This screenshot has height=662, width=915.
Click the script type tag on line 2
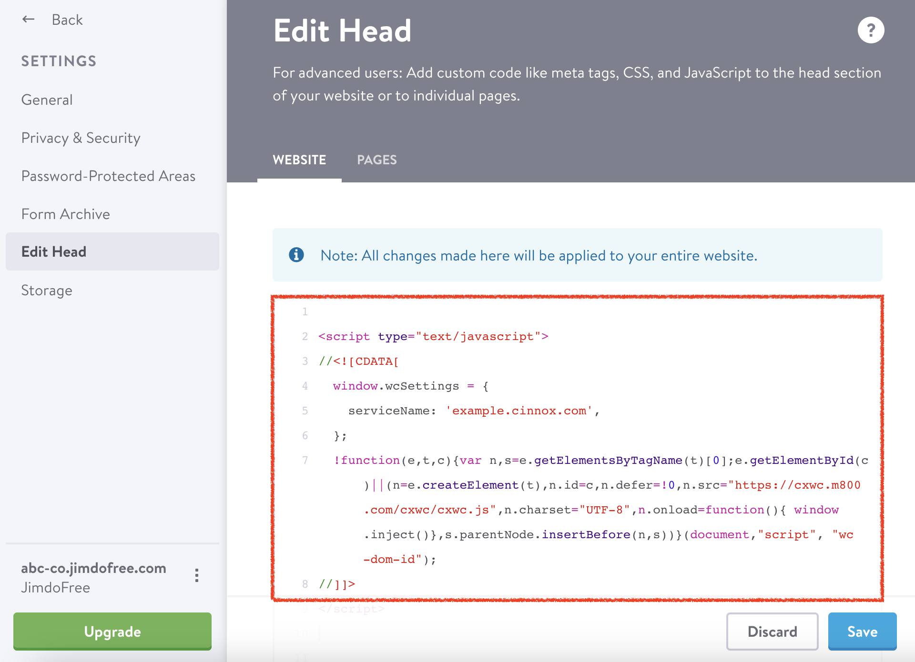pyautogui.click(x=433, y=337)
